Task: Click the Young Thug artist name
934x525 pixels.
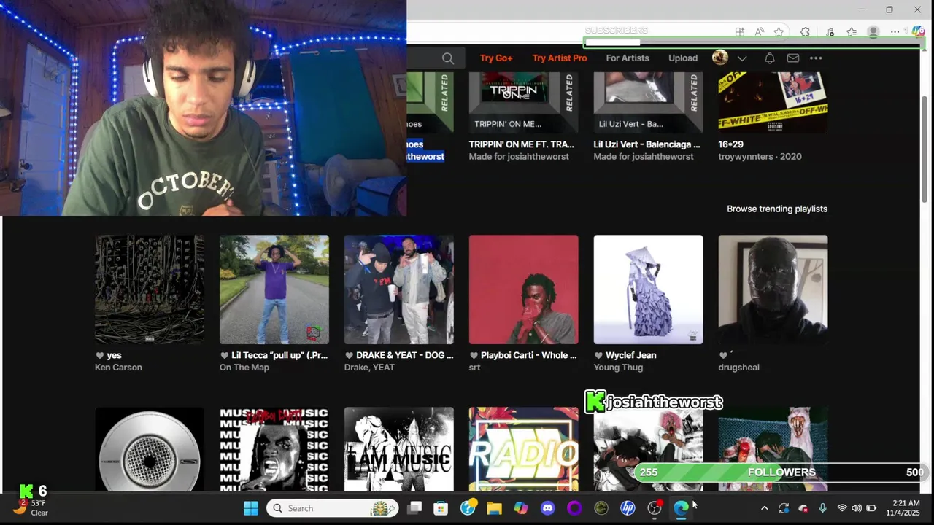Action: (x=618, y=367)
